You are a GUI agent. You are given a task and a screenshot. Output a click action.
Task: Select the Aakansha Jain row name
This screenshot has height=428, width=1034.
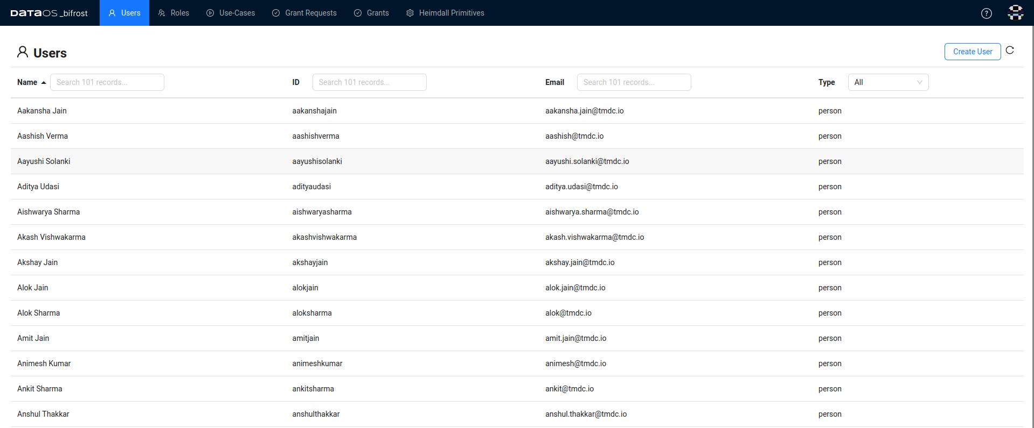point(42,111)
